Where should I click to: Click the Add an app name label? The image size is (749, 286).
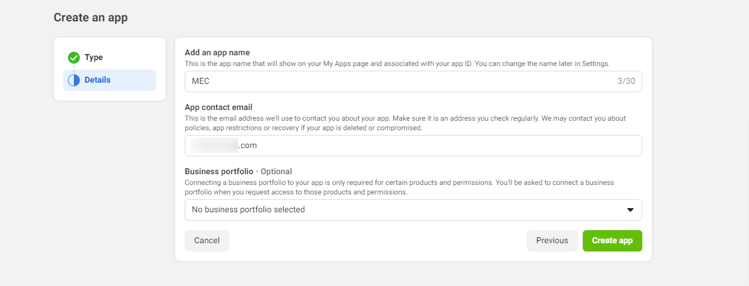217,52
